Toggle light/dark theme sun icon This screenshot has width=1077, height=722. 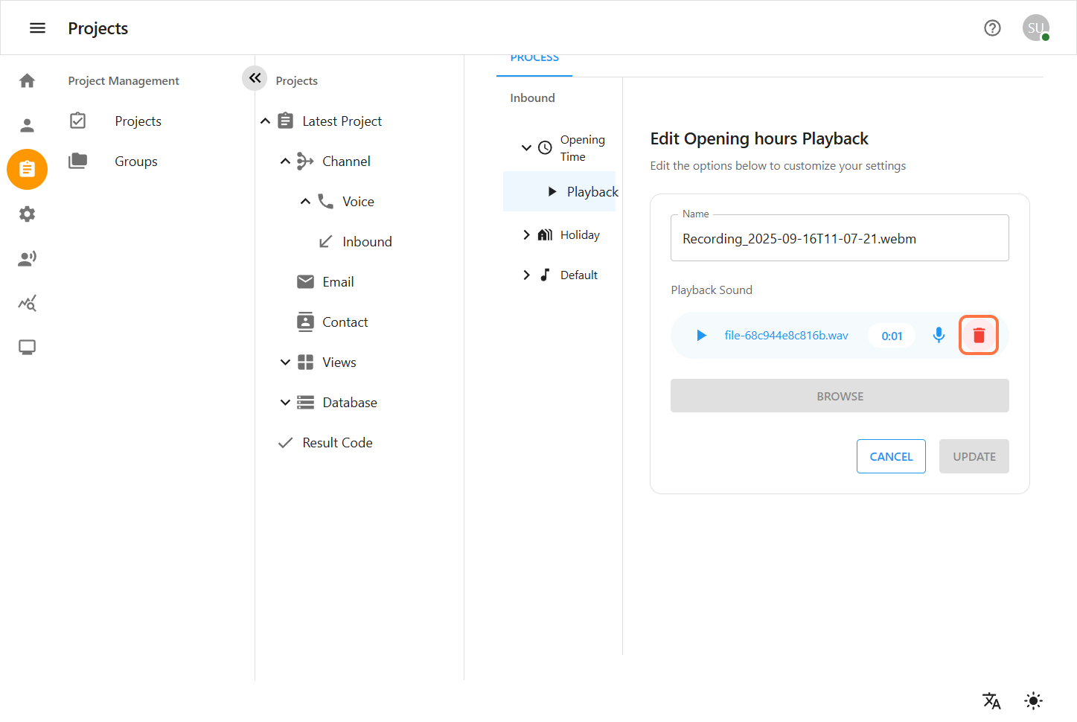(x=1033, y=700)
